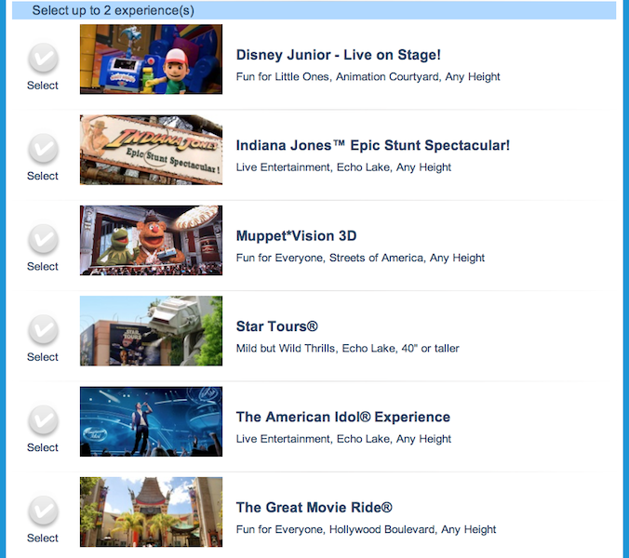Viewport: 629px width, 558px height.
Task: Click text 'Mild but Wild Thrills, Echo Lake'
Action: pos(316,349)
